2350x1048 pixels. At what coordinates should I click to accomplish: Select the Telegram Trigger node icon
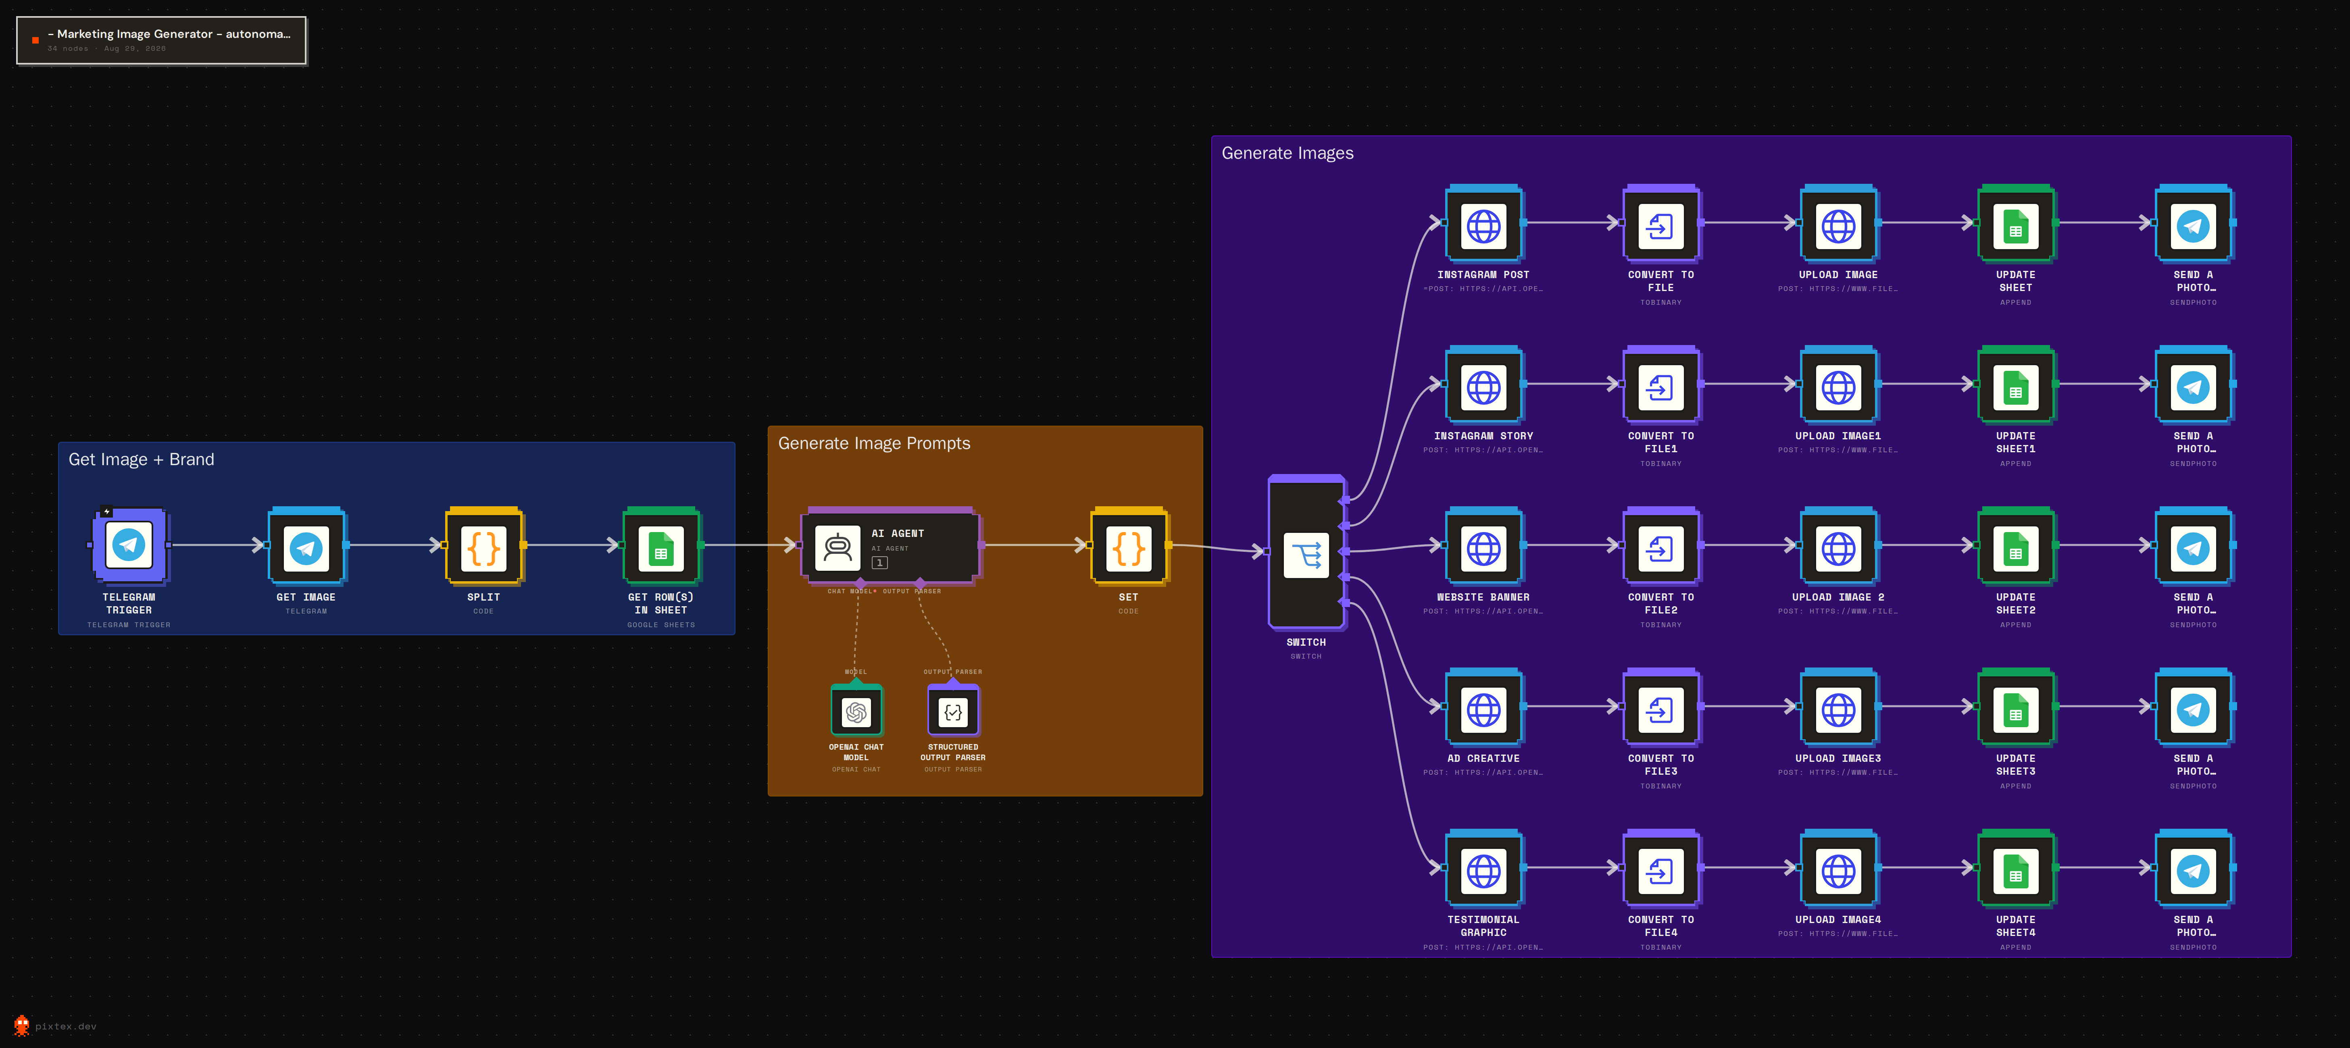(x=129, y=545)
